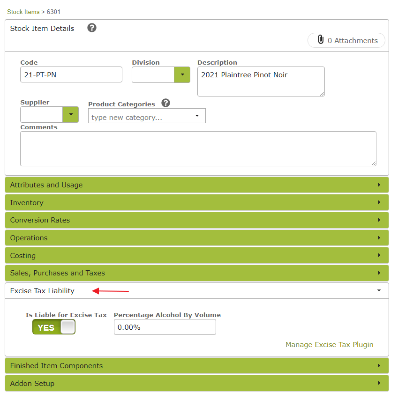Expand the Addon Setup section
This screenshot has height=393, width=398.
(x=197, y=383)
